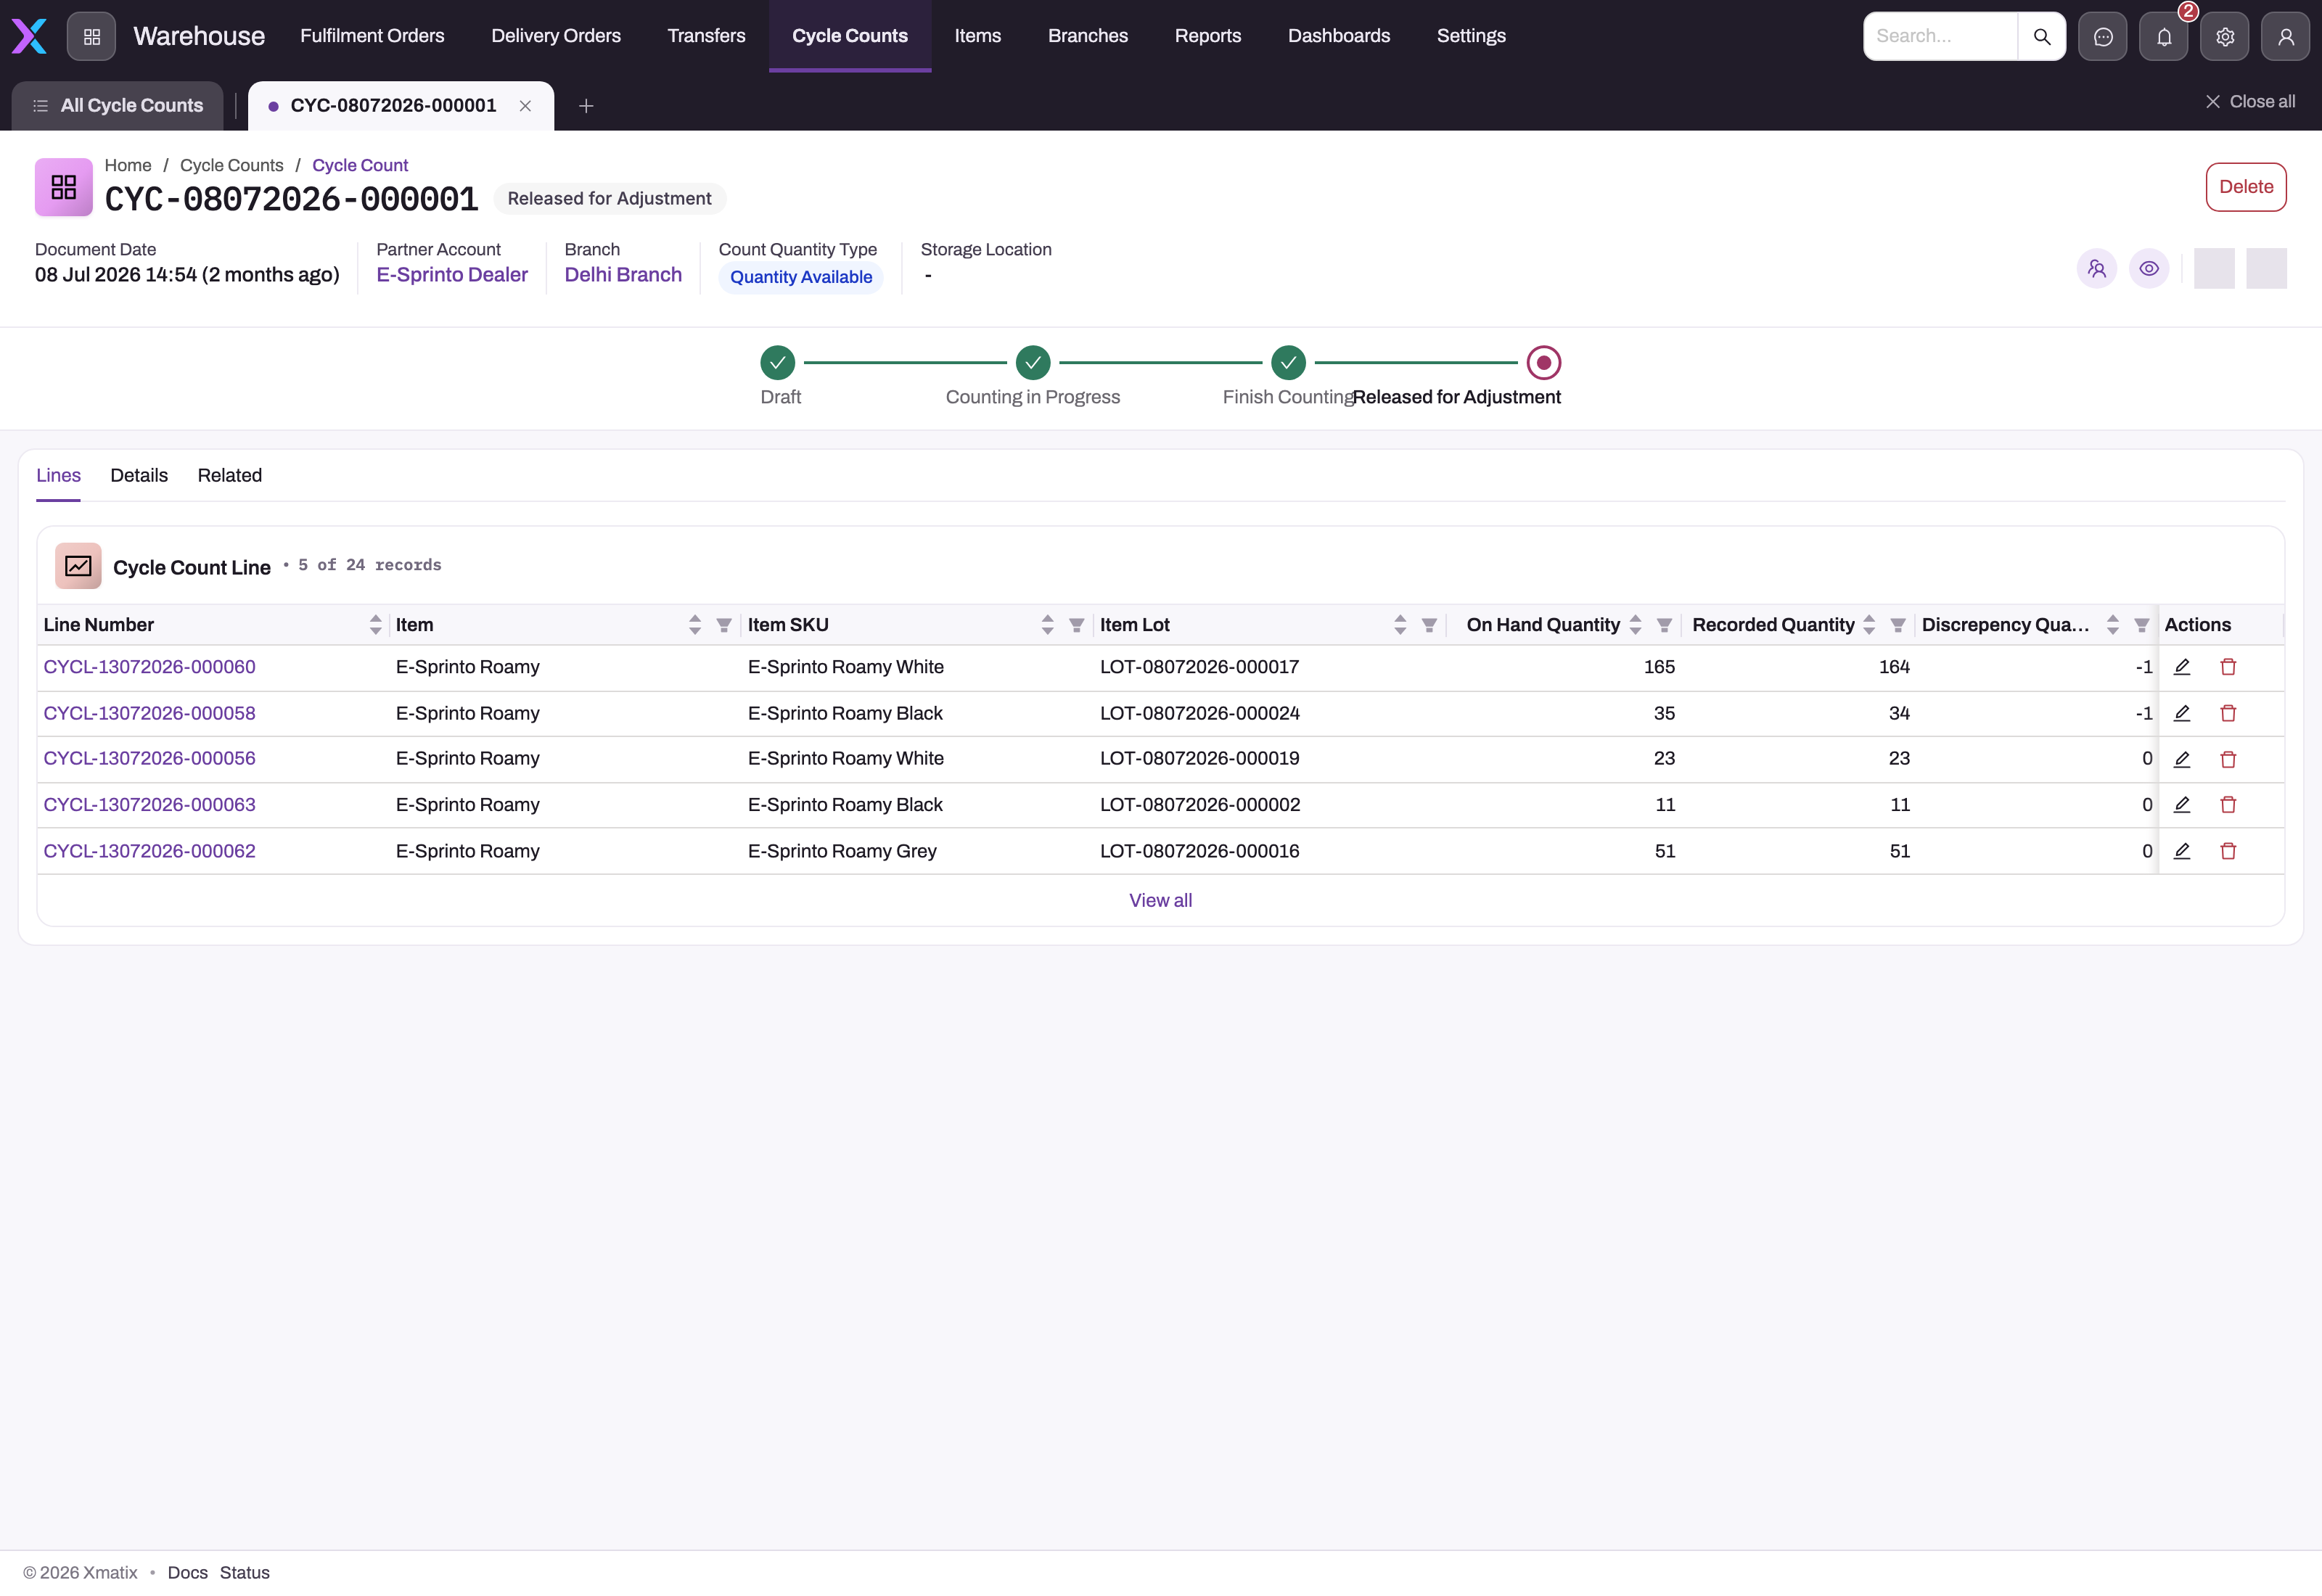The image size is (2322, 1596).
Task: Delete line CYCL-13072026-000060
Action: click(2228, 667)
